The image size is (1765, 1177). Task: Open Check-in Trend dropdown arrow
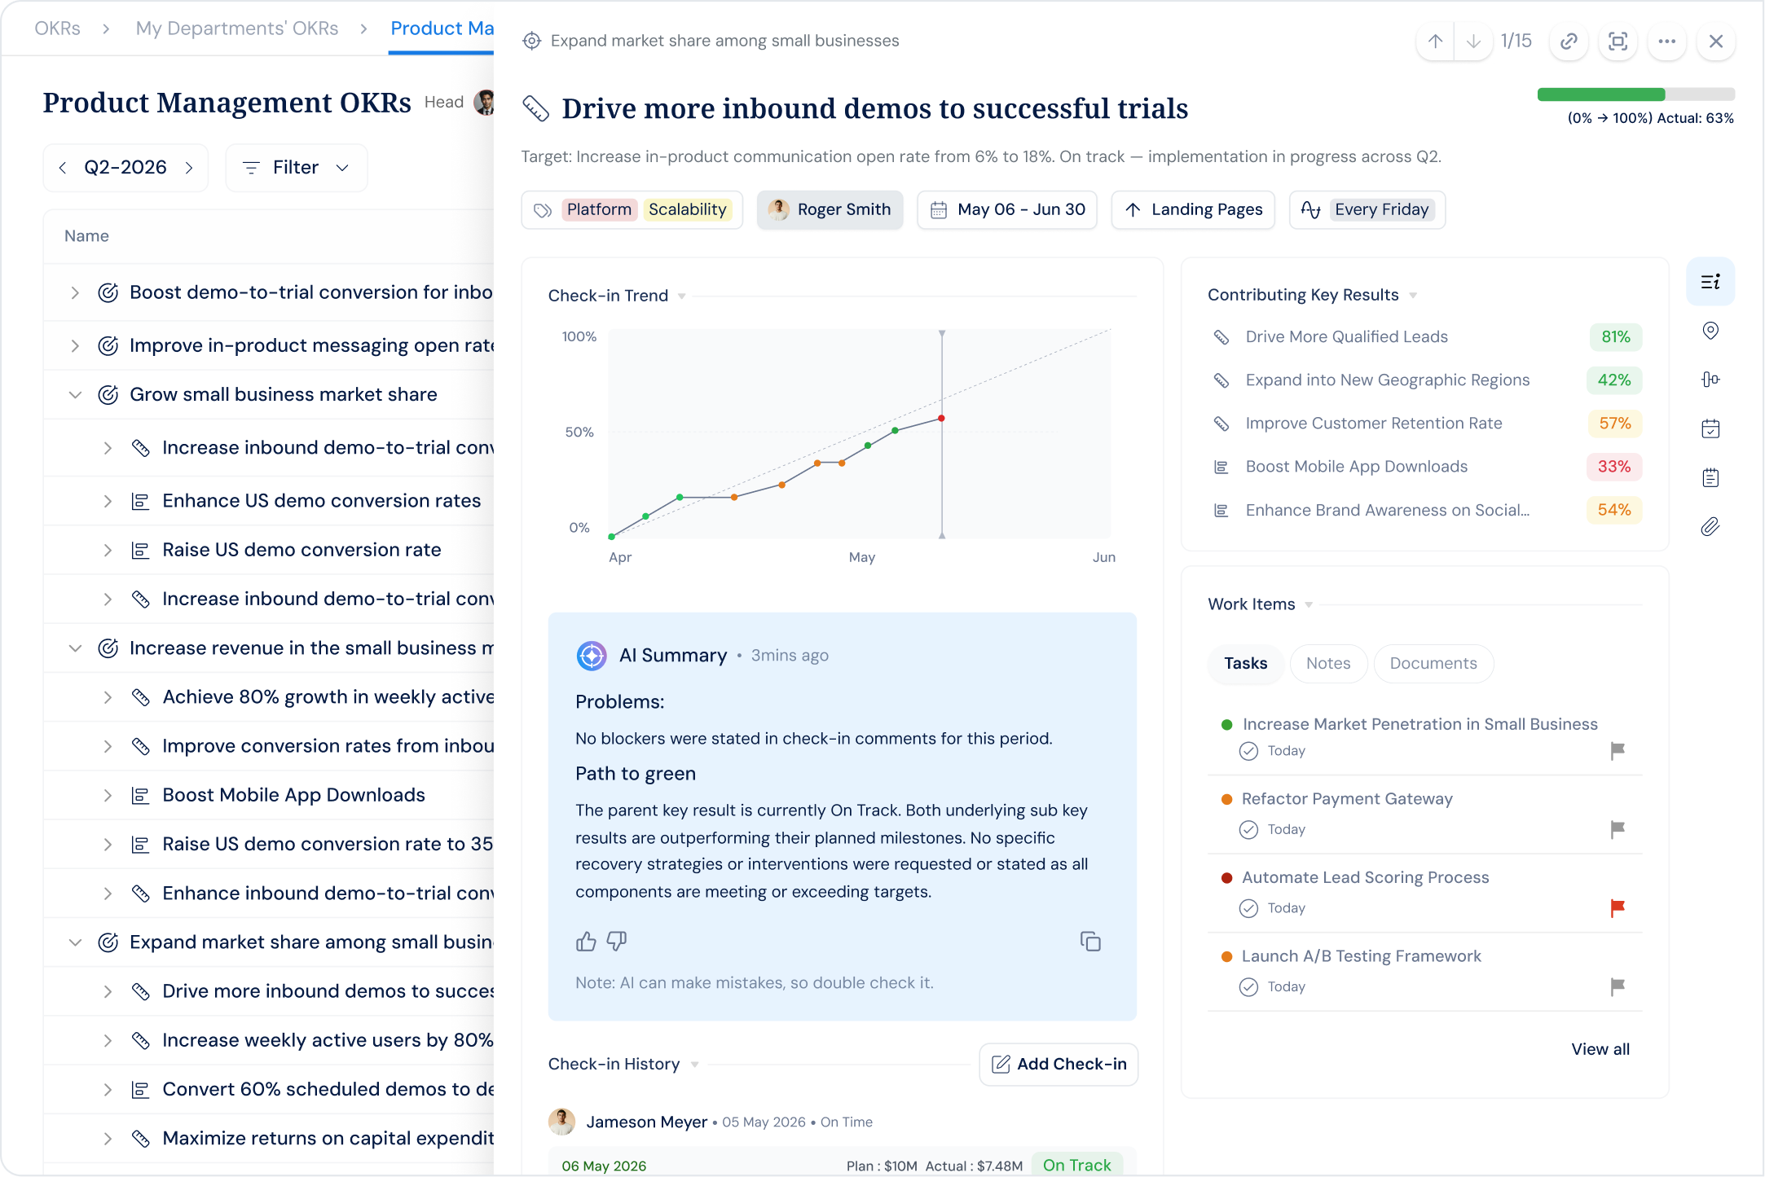[682, 296]
